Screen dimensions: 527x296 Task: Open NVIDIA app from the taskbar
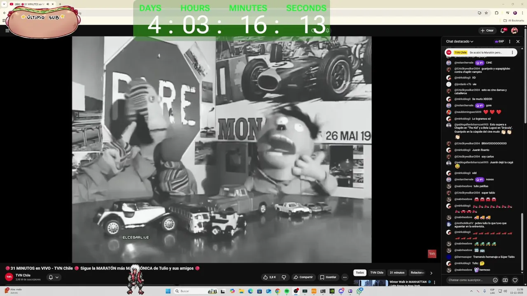coord(332,291)
